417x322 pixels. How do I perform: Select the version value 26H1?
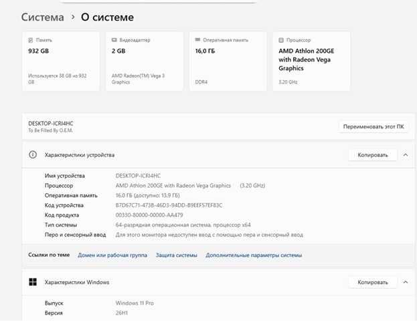[x=122, y=313]
